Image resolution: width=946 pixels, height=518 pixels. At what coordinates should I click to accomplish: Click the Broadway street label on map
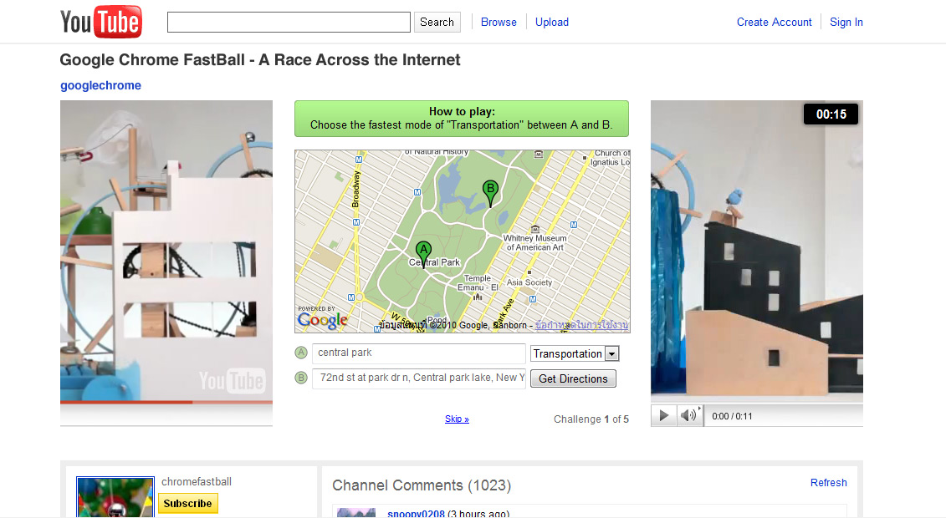pos(356,189)
